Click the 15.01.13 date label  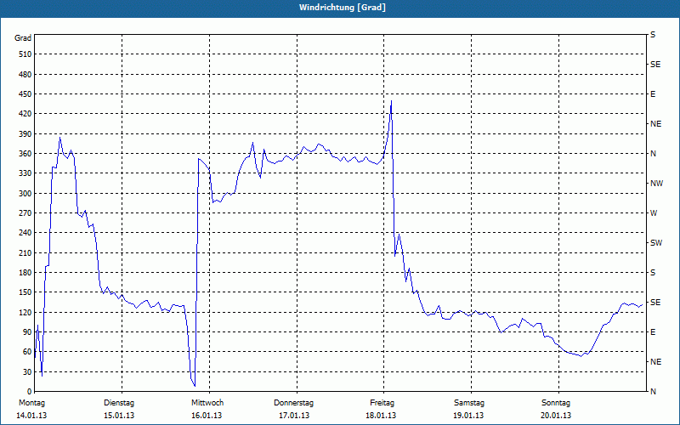coord(119,416)
